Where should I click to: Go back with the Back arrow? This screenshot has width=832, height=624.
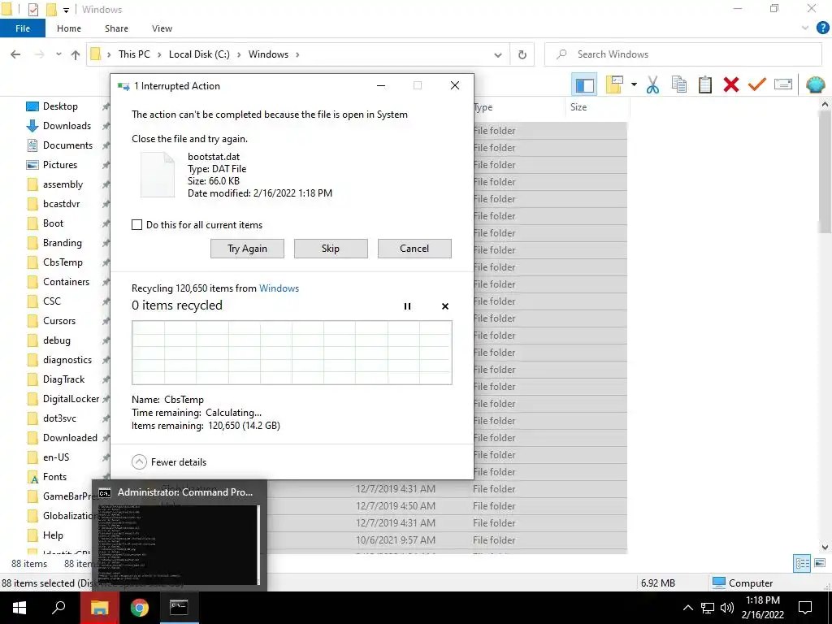[15, 54]
